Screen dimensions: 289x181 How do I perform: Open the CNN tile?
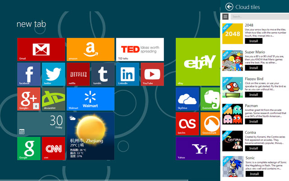click(x=53, y=148)
